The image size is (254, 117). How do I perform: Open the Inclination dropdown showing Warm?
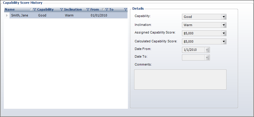pos(224,25)
